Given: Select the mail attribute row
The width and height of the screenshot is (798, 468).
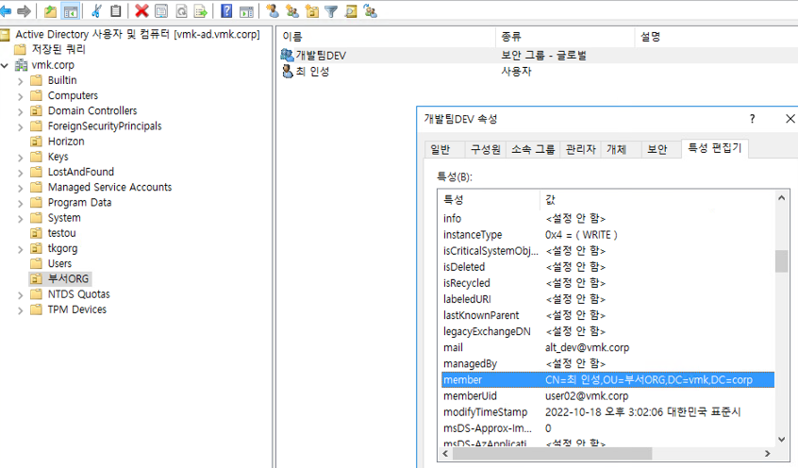Looking at the screenshot, I should [608, 348].
